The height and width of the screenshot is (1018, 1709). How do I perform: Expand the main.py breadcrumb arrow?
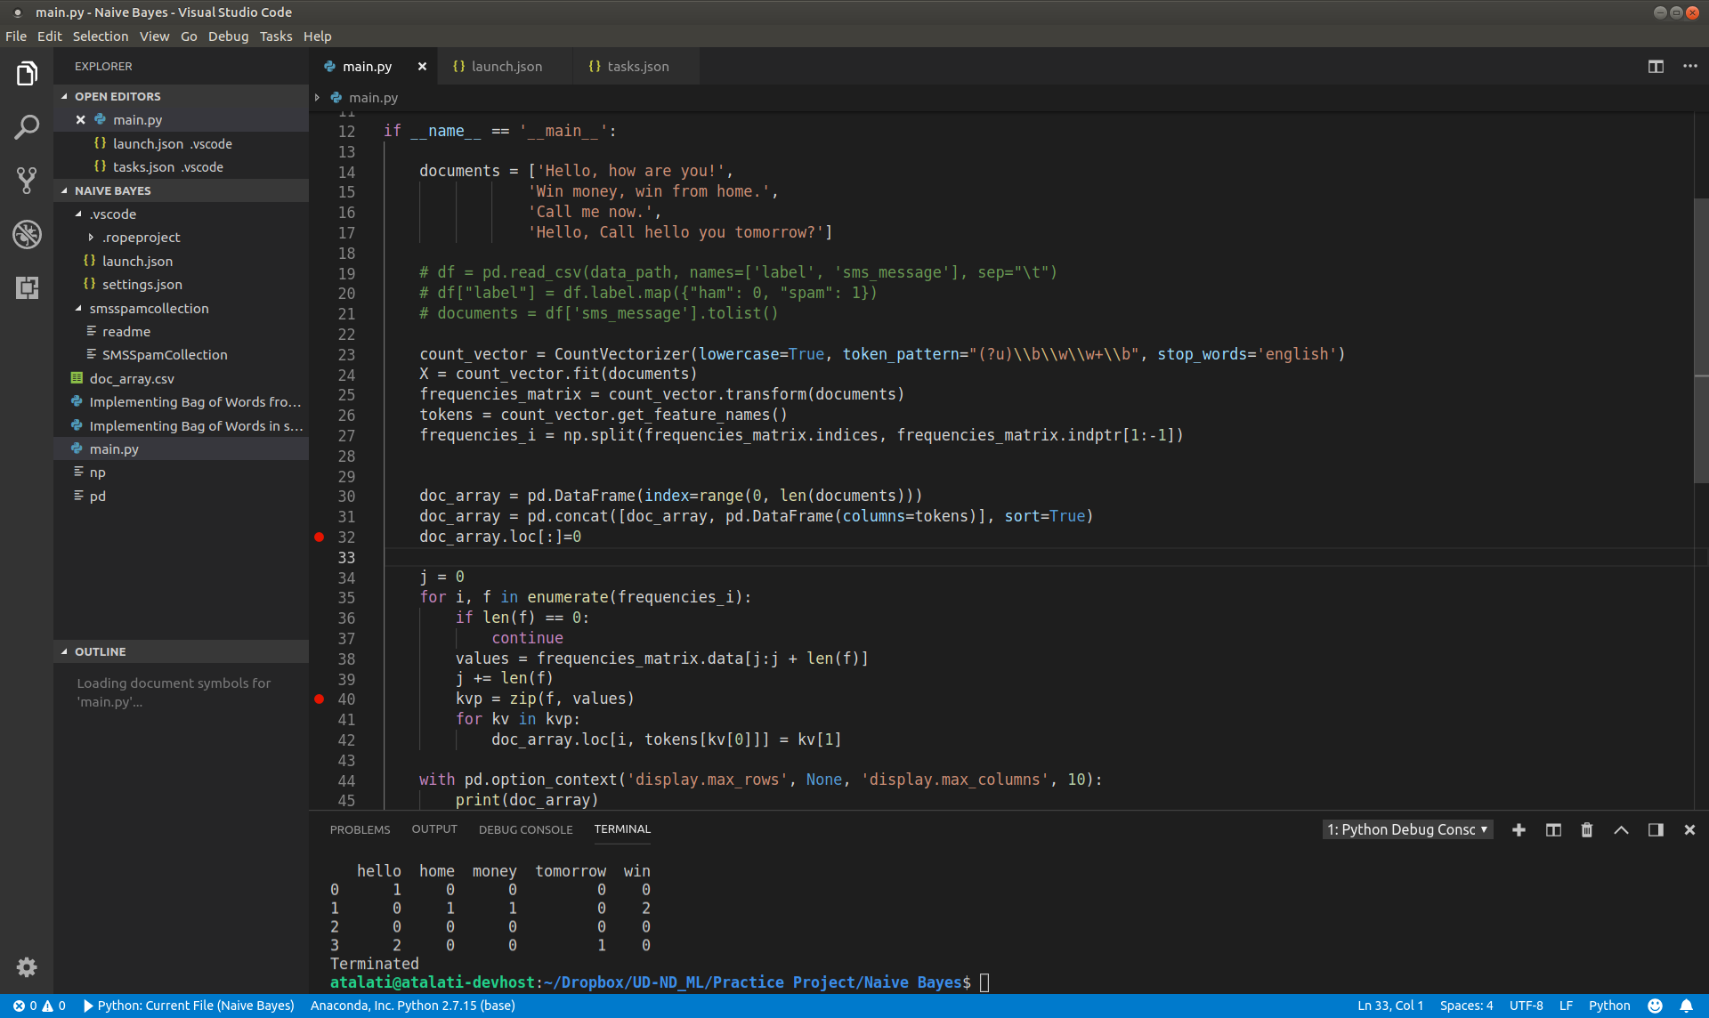coord(317,98)
